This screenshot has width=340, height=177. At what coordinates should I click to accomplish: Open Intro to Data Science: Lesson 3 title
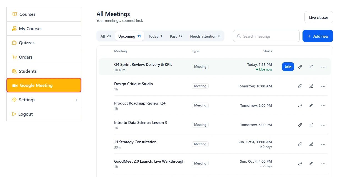tap(141, 123)
